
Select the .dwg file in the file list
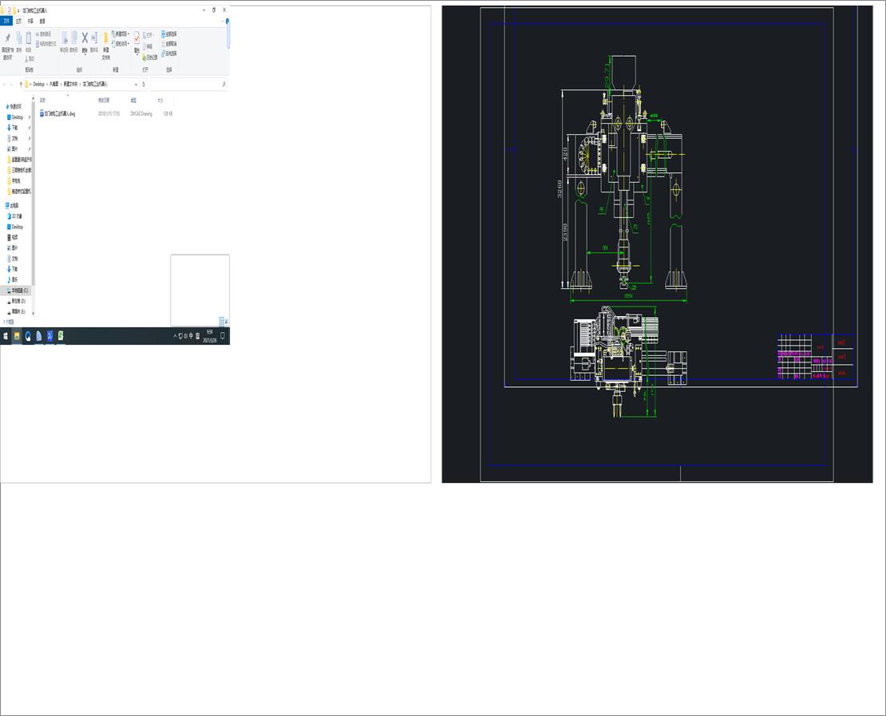tap(57, 113)
